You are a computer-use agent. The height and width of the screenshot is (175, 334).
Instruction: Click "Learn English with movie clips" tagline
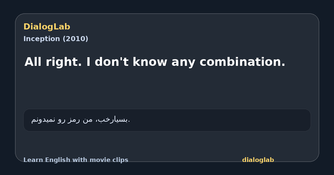[76, 160]
